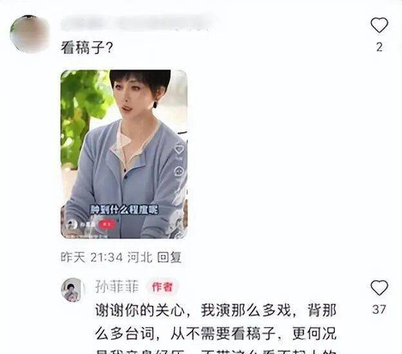Open the 孙菲菲 username link
The image size is (402, 354).
click(x=117, y=286)
